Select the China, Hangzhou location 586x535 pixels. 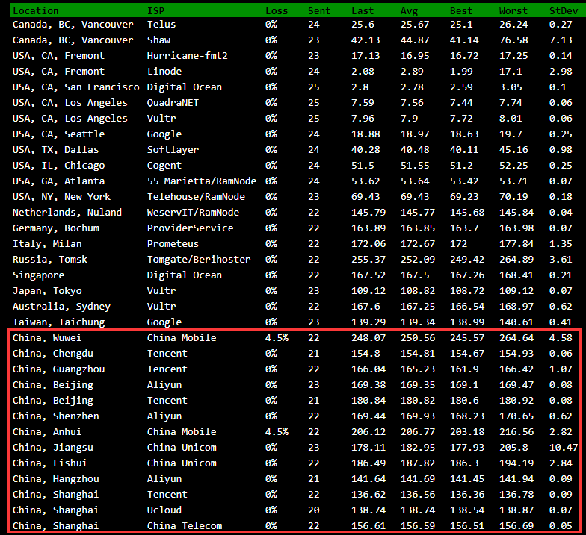tap(55, 479)
